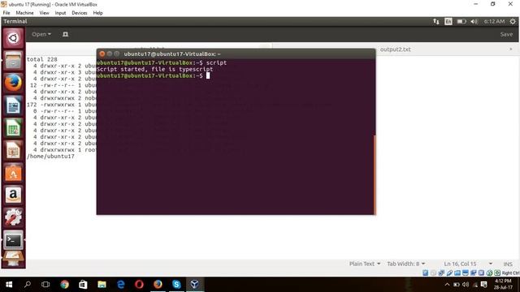Click the Save button in gedit

pyautogui.click(x=506, y=34)
